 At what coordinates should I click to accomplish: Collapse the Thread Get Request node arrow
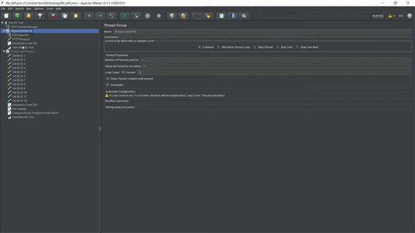coord(4,52)
